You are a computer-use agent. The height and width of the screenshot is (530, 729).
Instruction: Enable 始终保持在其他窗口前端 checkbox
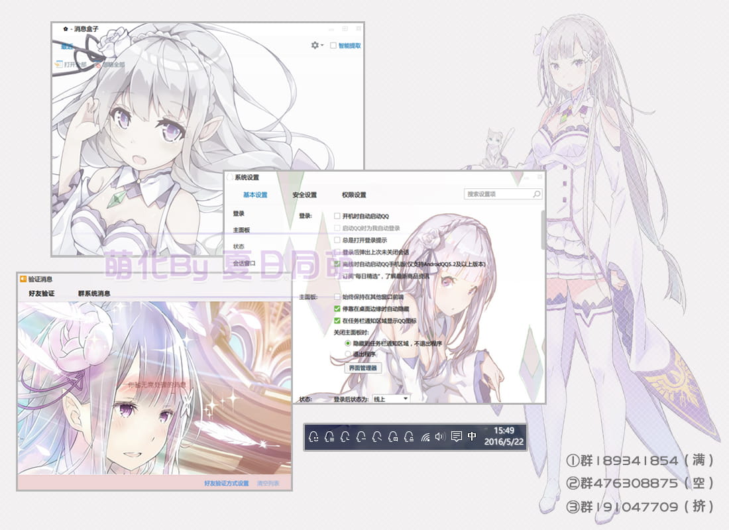(x=337, y=297)
